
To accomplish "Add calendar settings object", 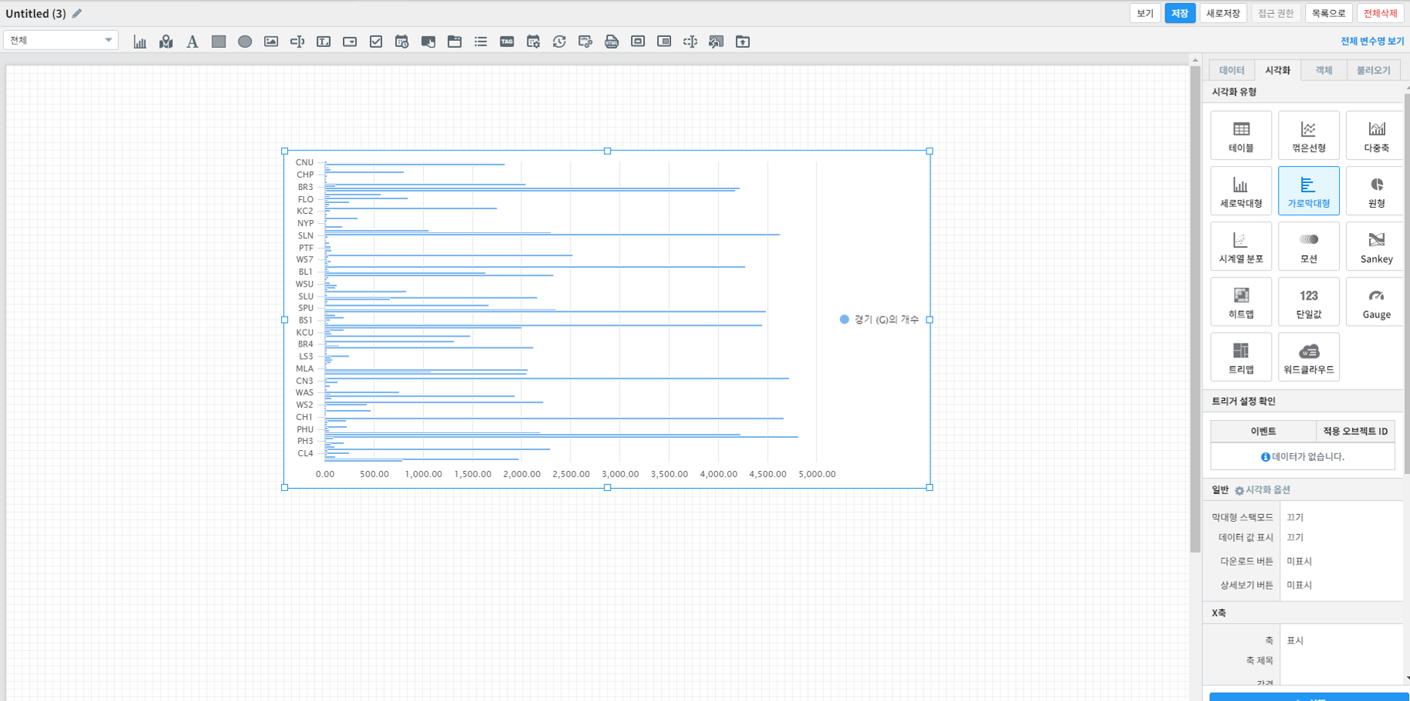I will click(533, 42).
